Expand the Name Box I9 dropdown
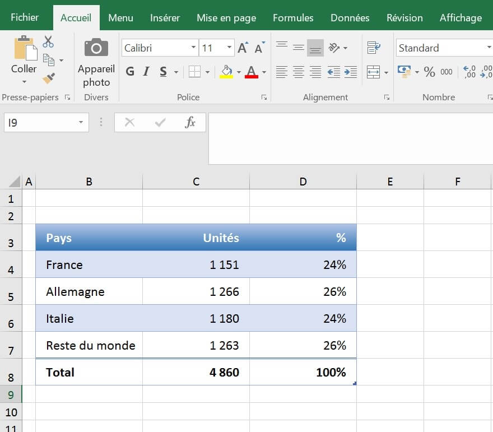The width and height of the screenshot is (493, 432). tap(81, 122)
